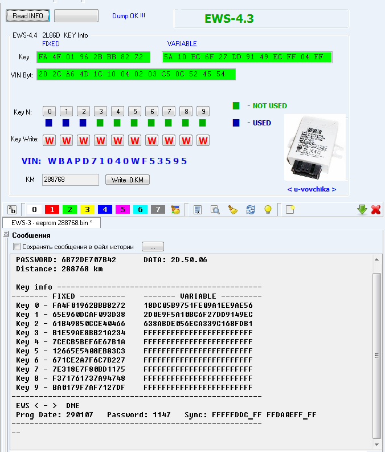Image resolution: width=385 pixels, height=452 pixels.
Task: Close the messages panel with small x
Action: (x=6, y=234)
